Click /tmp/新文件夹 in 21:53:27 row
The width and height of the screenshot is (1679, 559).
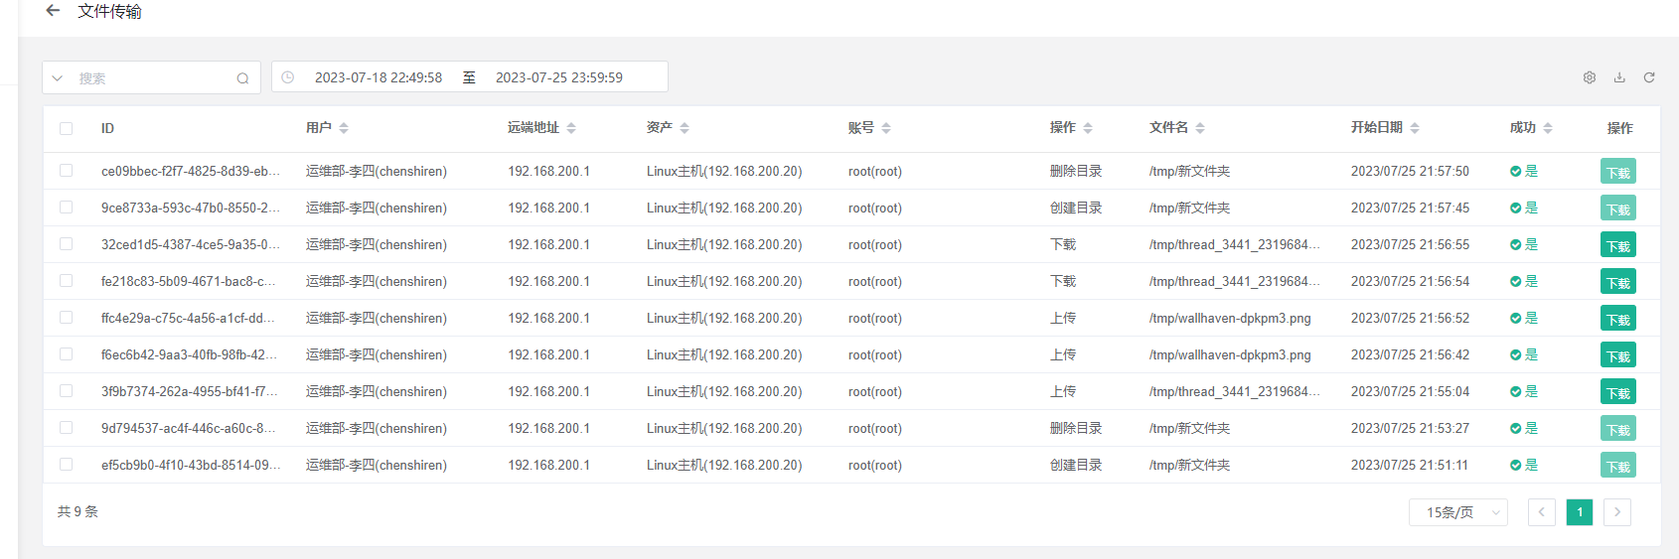[x=1189, y=428]
